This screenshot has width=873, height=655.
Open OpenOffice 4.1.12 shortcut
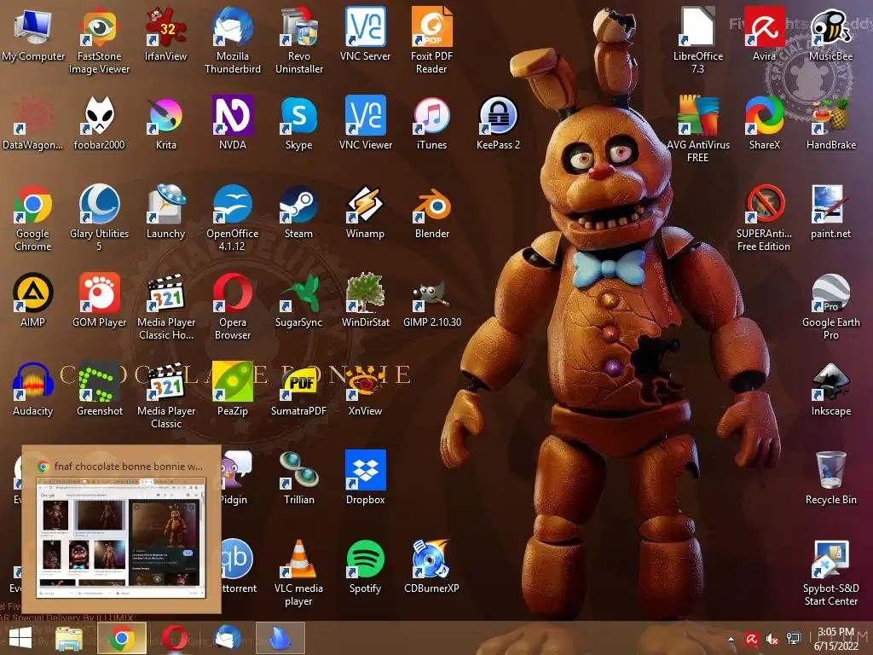click(x=232, y=218)
